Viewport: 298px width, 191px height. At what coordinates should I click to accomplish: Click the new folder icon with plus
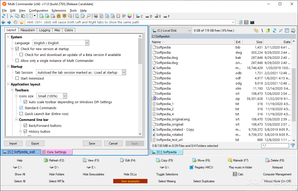70,16
